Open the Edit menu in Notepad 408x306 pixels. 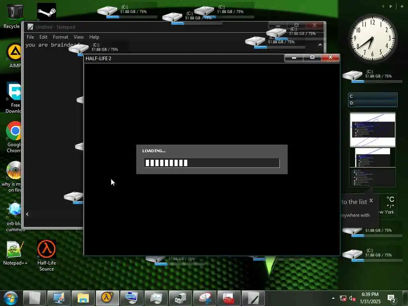click(x=43, y=37)
